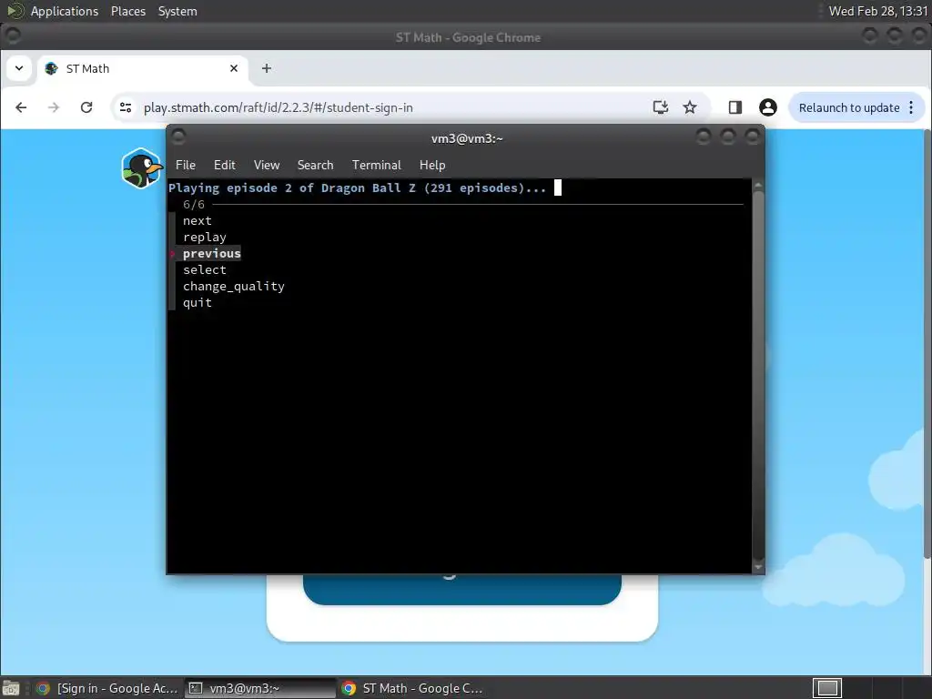The height and width of the screenshot is (699, 932).
Task: Click the terminal scrollbar down arrow
Action: pyautogui.click(x=758, y=567)
